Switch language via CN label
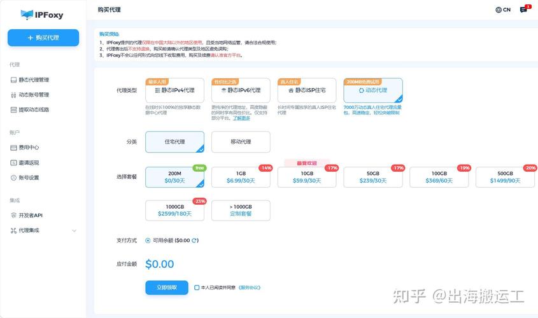The image size is (538, 318). pyautogui.click(x=507, y=10)
